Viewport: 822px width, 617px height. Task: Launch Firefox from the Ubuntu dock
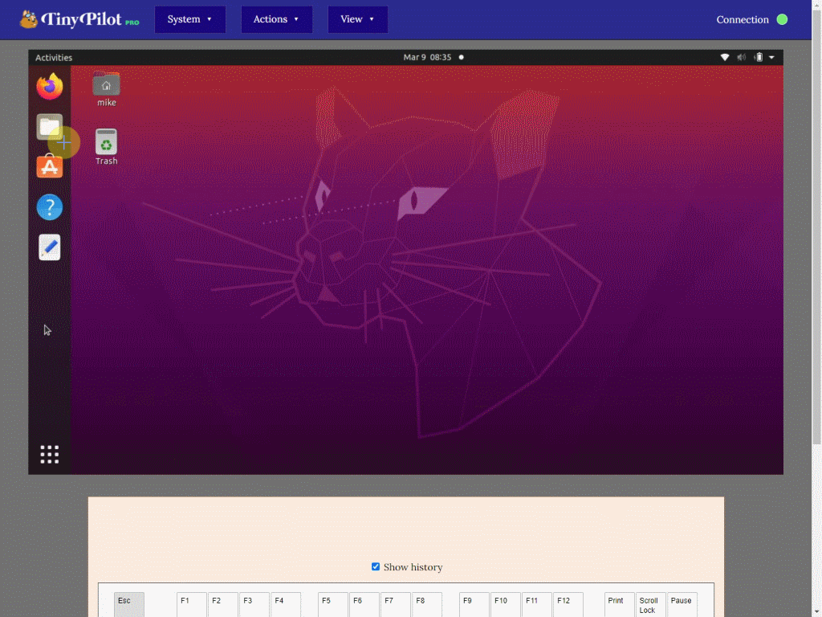point(49,87)
